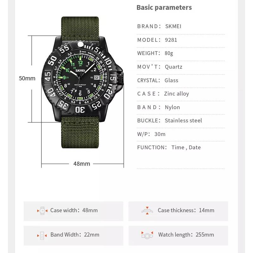Click the case width watch icon
Image resolution: width=253 pixels, height=253 pixels.
[x=42, y=211]
